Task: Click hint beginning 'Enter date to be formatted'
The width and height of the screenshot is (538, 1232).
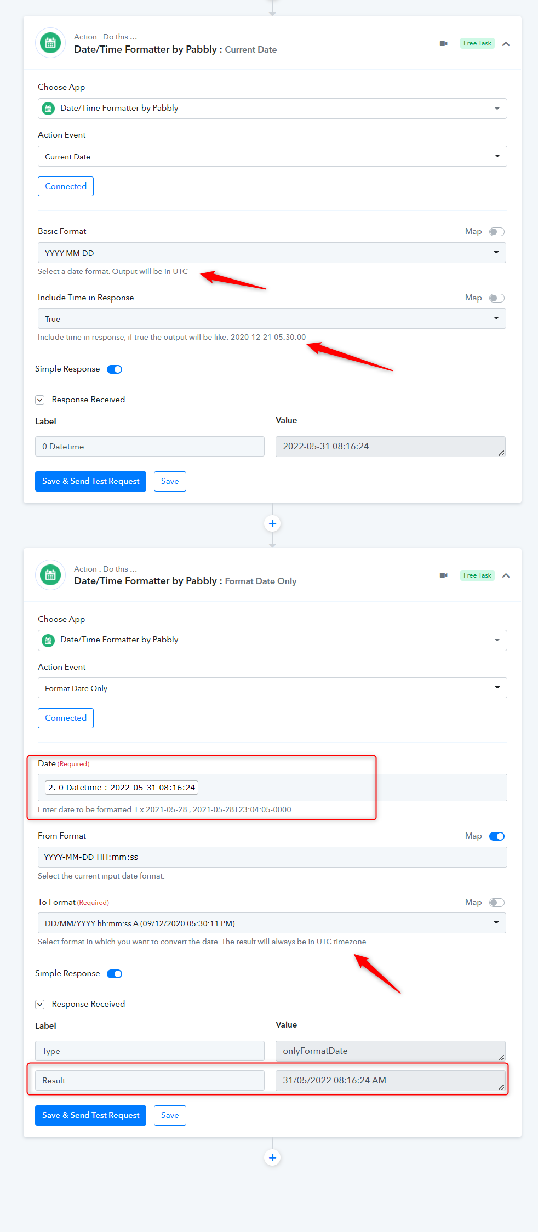Action: pos(164,809)
